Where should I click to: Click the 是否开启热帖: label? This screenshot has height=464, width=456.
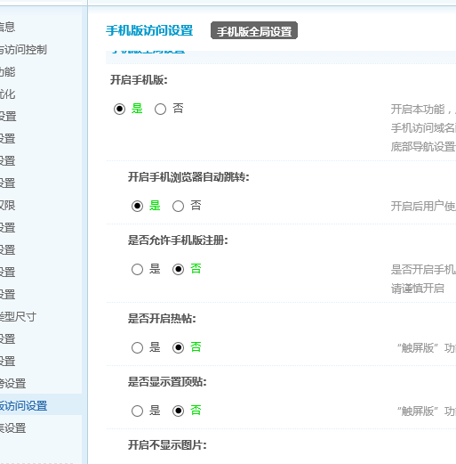pyautogui.click(x=162, y=319)
